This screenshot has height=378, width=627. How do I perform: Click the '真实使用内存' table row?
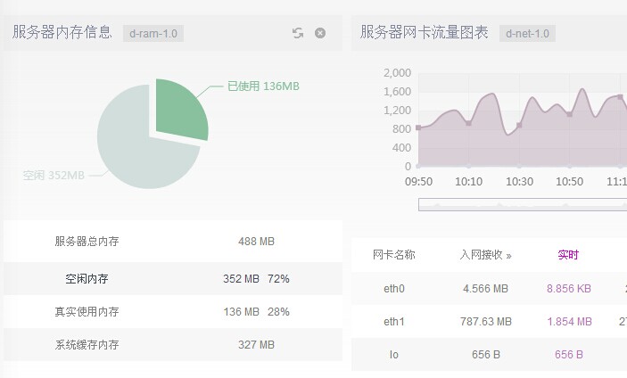coord(172,312)
